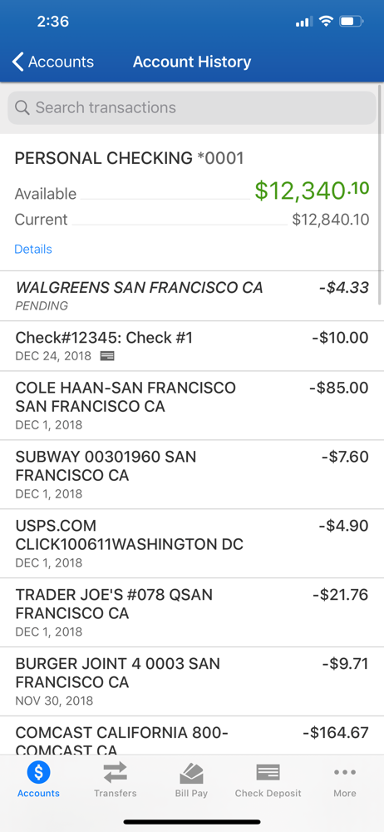Select Trader Joe's #078 transaction
This screenshot has width=384, height=832.
click(192, 613)
